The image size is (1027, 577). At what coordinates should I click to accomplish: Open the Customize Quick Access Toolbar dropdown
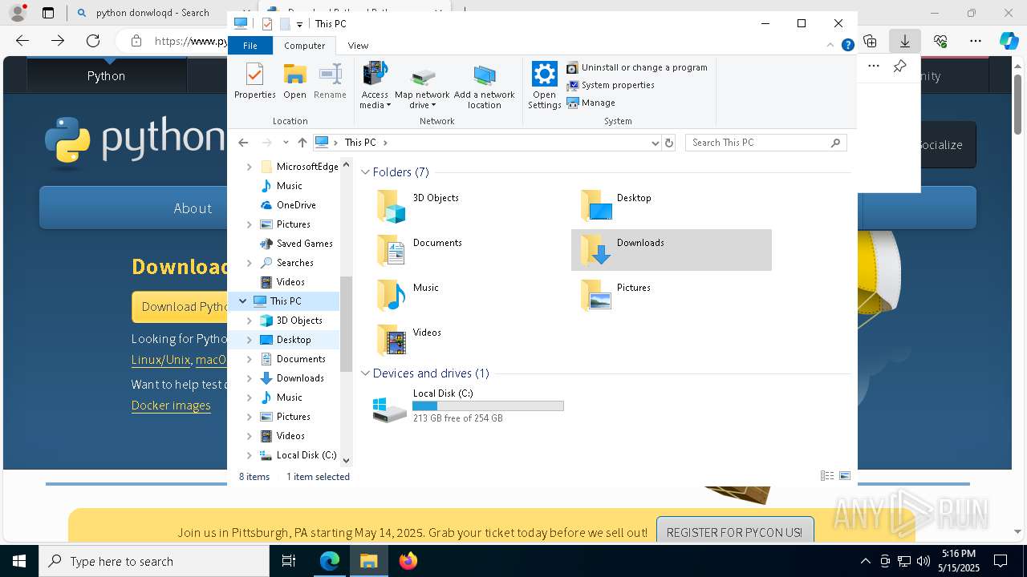click(299, 24)
